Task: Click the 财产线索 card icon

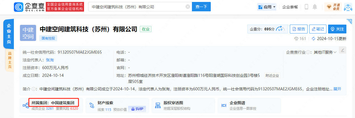Action: 92,105
